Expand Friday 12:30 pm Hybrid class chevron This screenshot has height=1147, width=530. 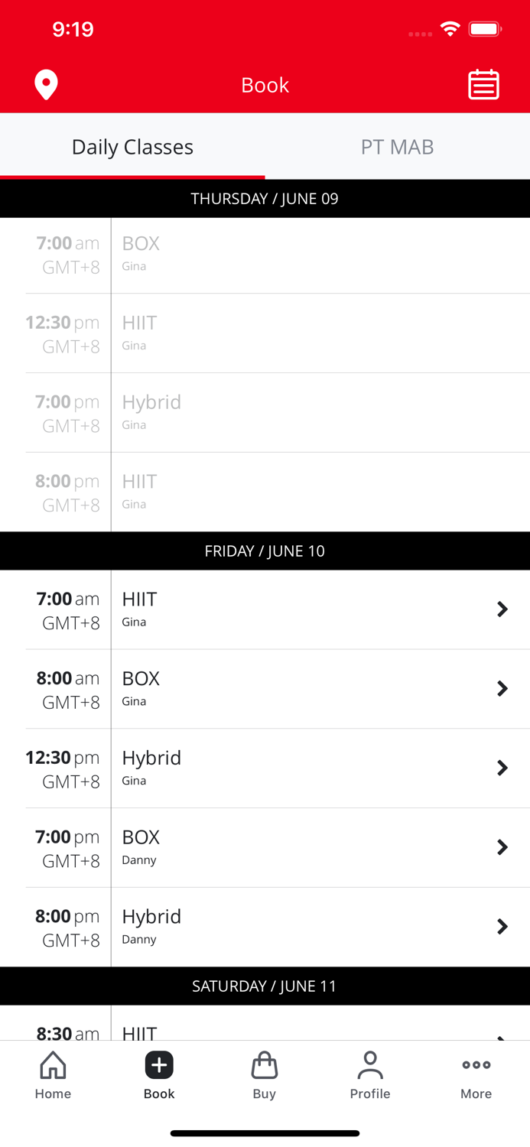pyautogui.click(x=502, y=768)
